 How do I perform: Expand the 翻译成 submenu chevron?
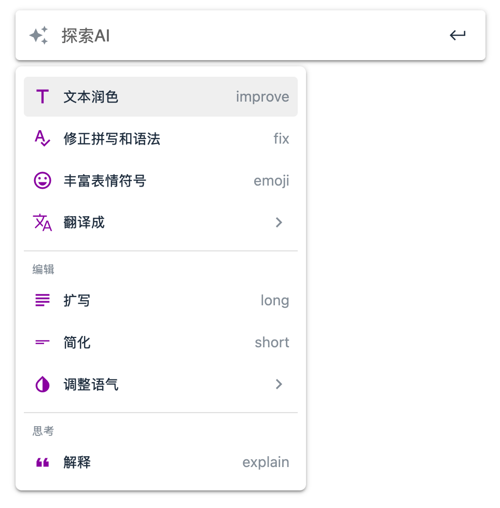point(279,222)
